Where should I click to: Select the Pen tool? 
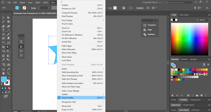pyautogui.click(x=3, y=26)
